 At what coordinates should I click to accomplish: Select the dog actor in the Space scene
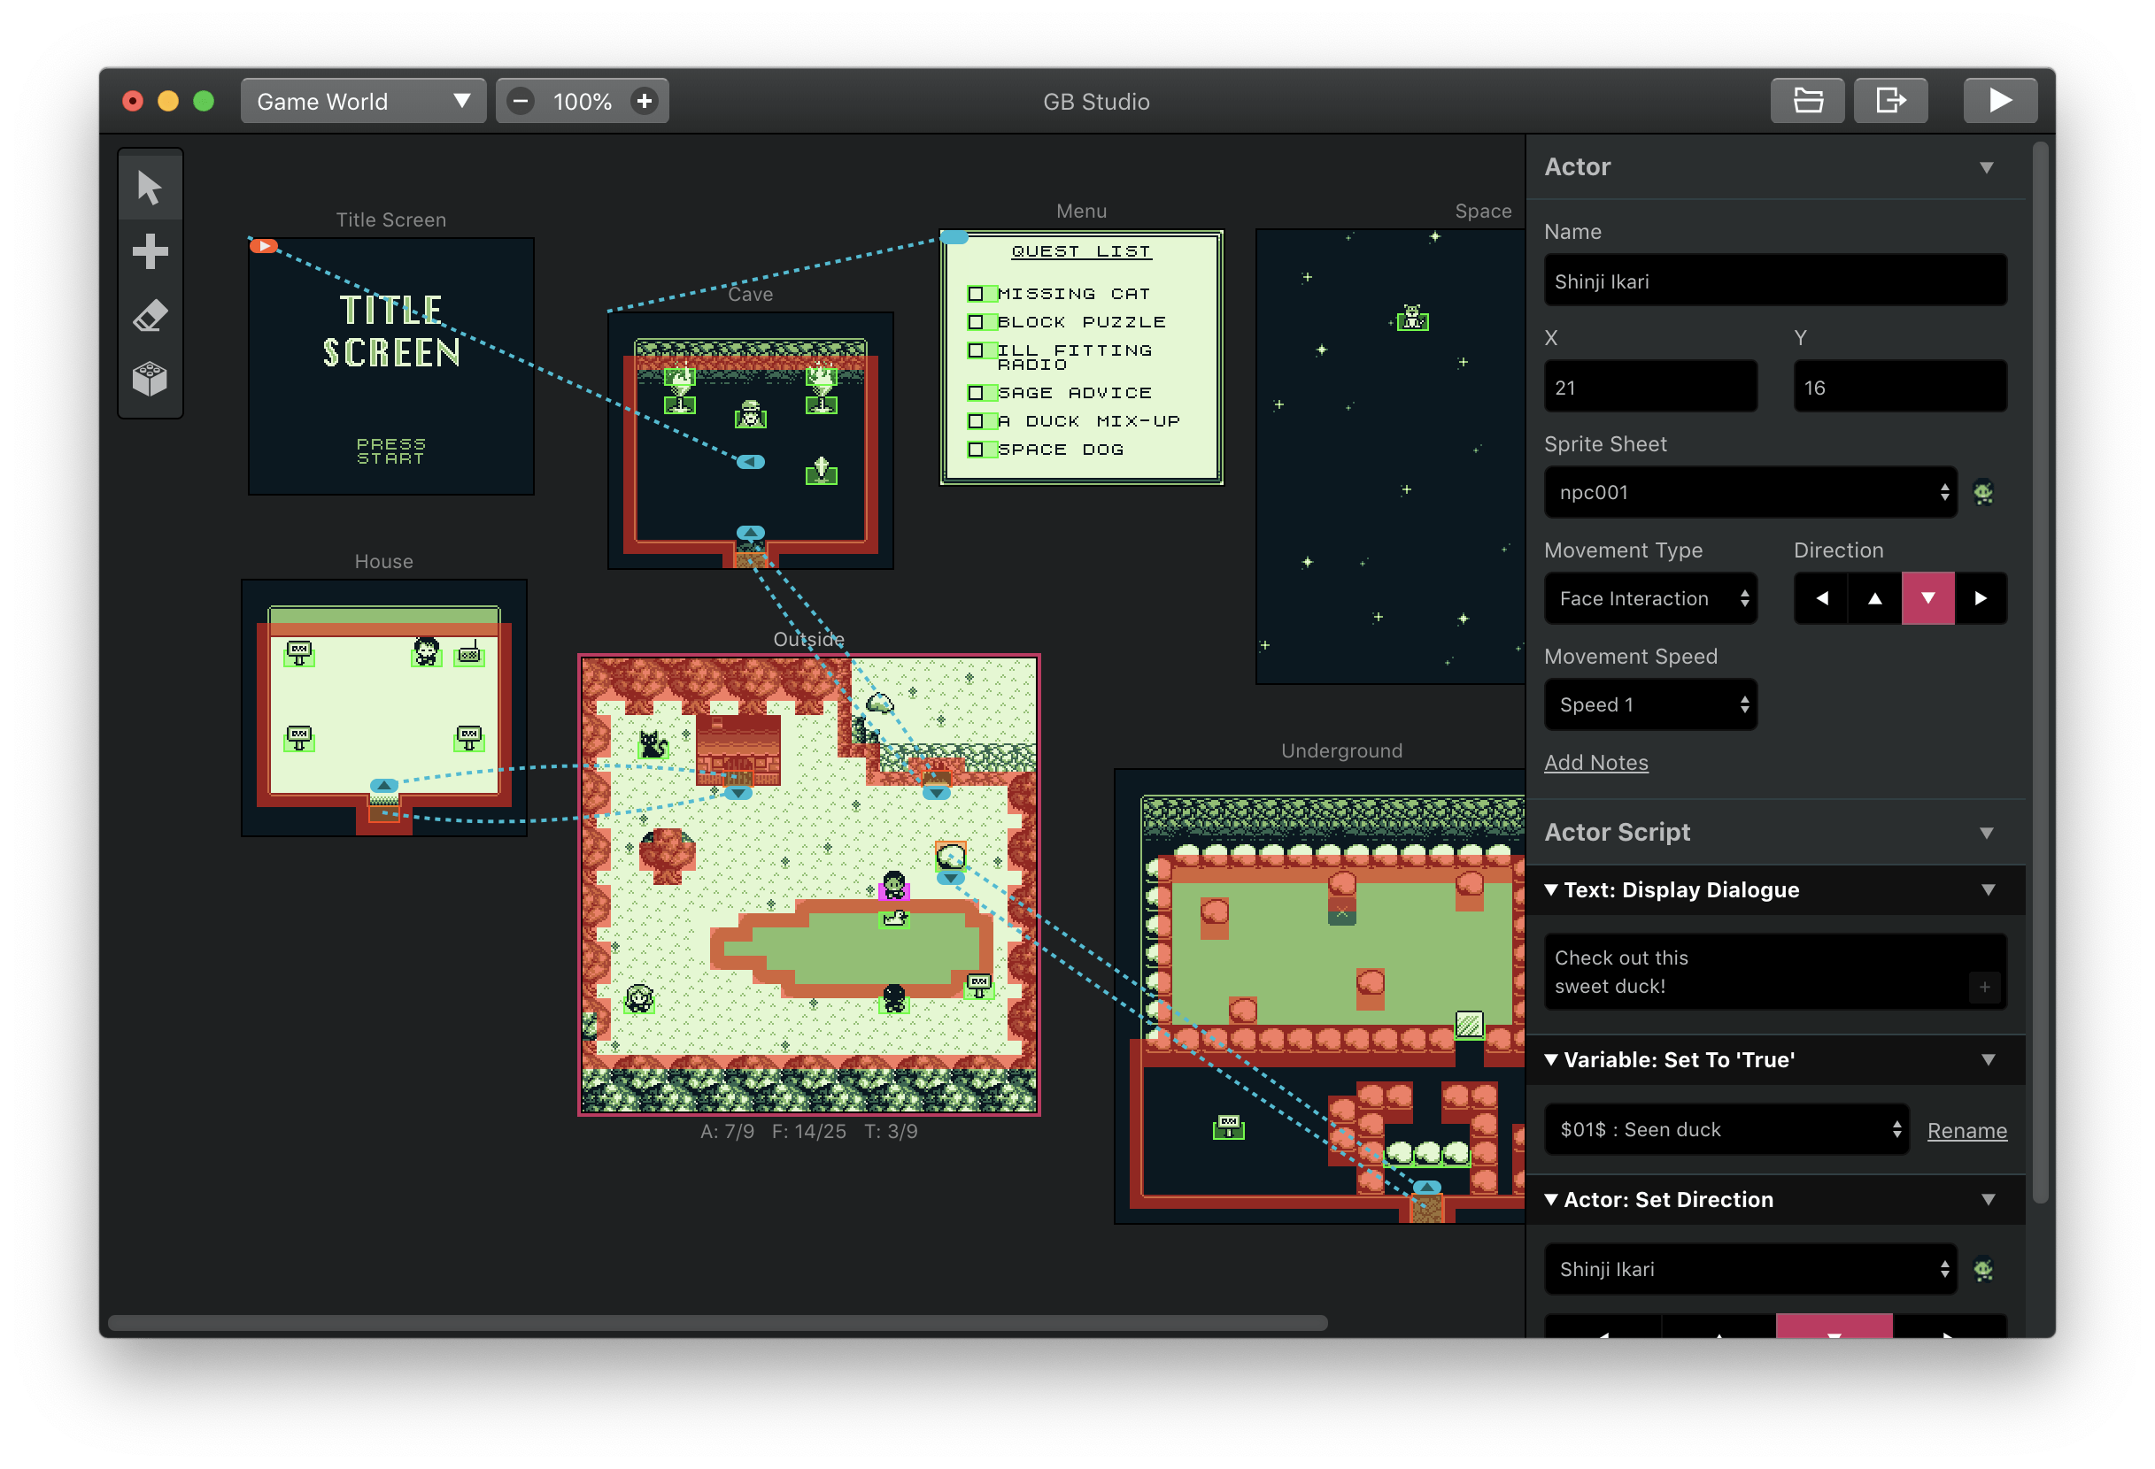click(1412, 318)
